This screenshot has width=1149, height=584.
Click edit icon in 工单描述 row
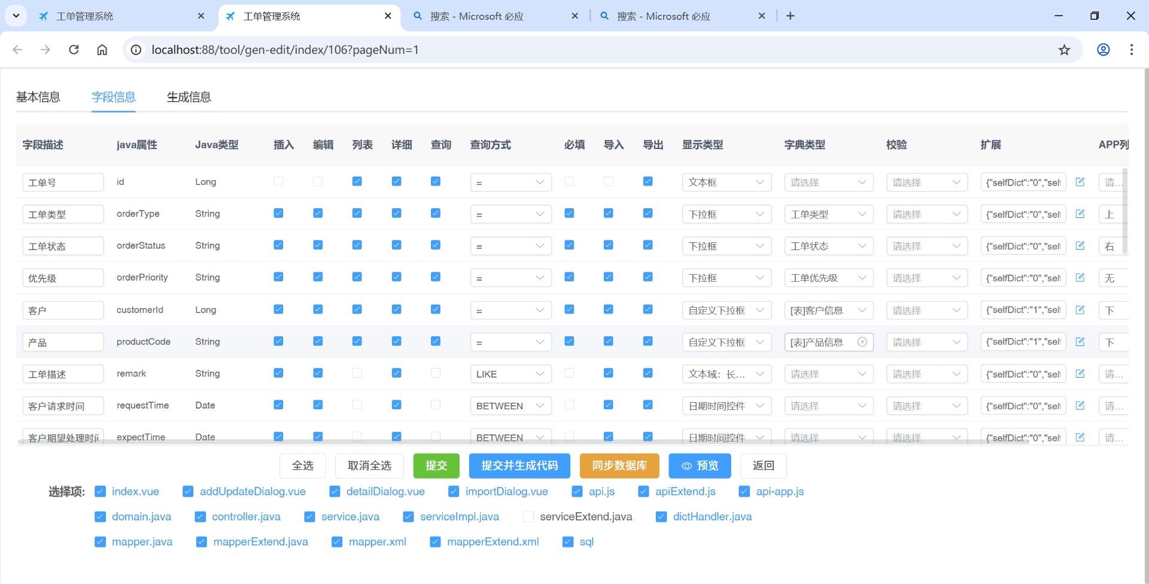click(x=1080, y=373)
